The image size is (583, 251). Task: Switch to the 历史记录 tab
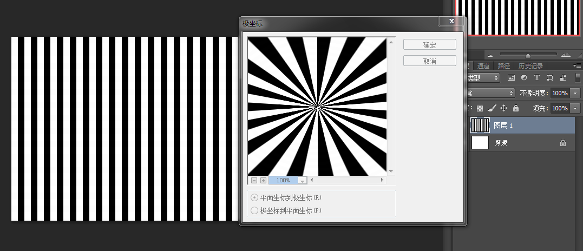pyautogui.click(x=531, y=65)
